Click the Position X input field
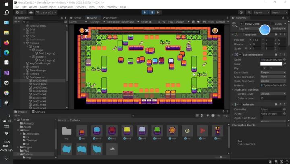Screen dimensions: 290x164 (256, 40)
